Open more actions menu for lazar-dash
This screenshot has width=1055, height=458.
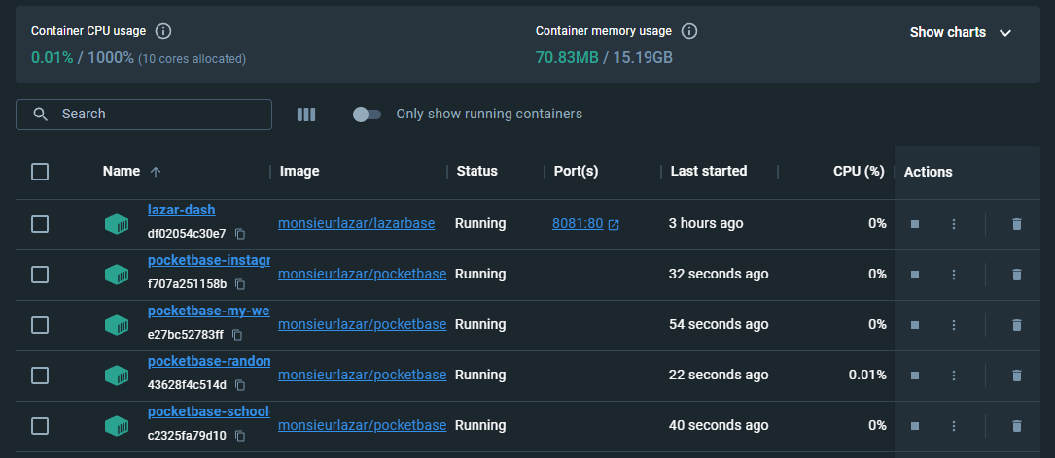953,224
